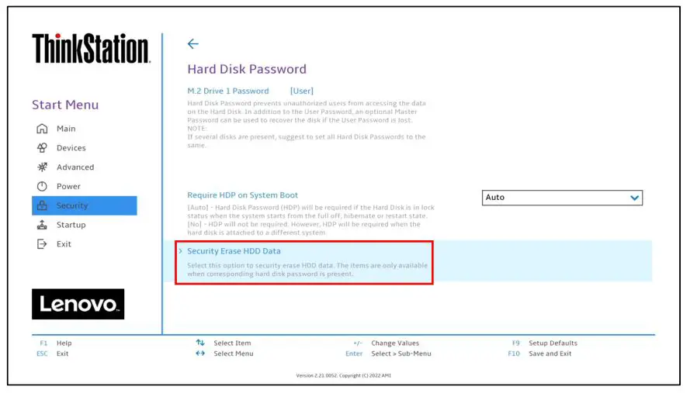Screen dimensions: 690x393
Task: Click the Select Item up-down arrows icon
Action: click(x=200, y=343)
